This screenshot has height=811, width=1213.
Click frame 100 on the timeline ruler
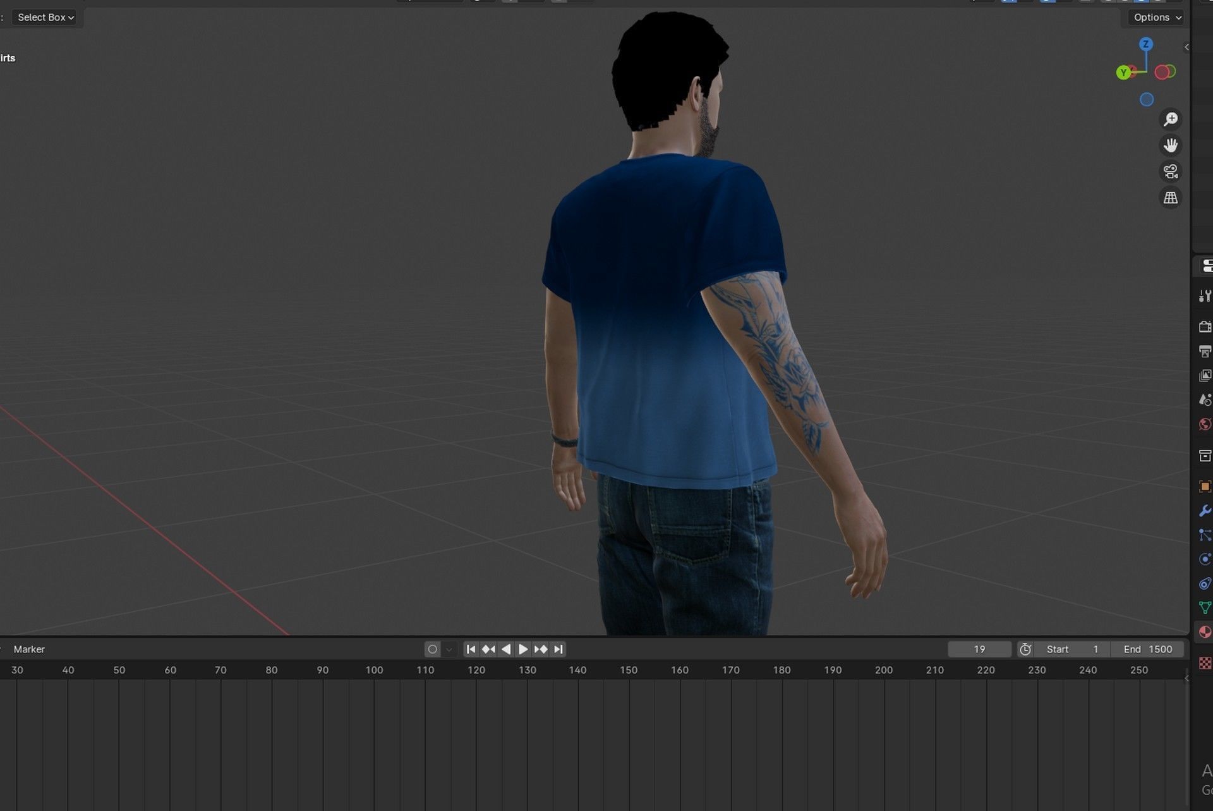(374, 670)
